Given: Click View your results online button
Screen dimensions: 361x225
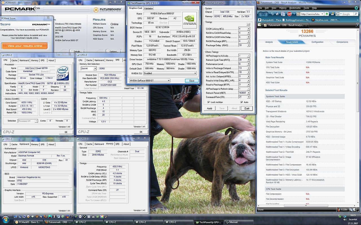Looking at the screenshot, I should coord(25,46).
